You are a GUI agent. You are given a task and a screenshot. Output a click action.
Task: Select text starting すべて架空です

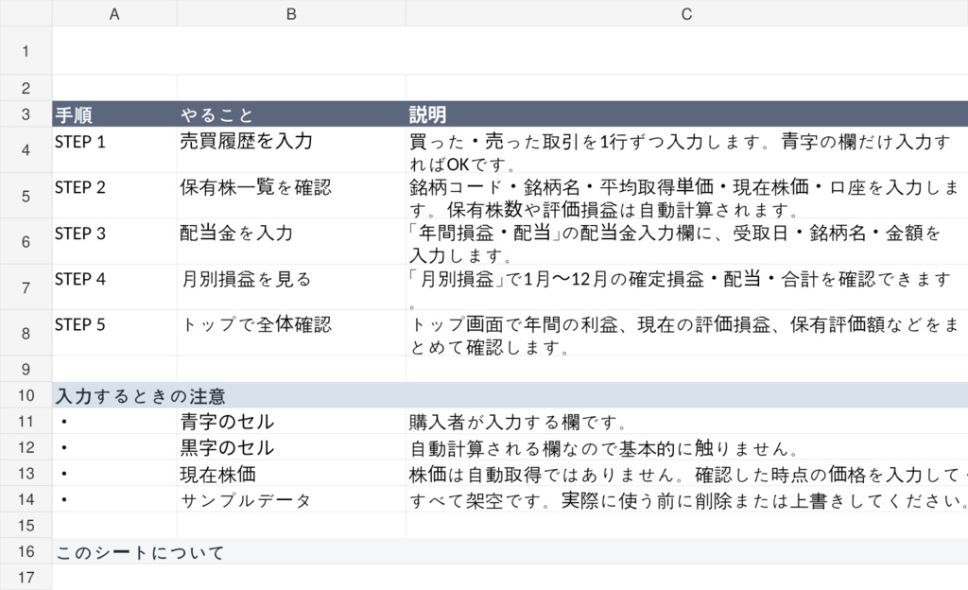click(686, 498)
